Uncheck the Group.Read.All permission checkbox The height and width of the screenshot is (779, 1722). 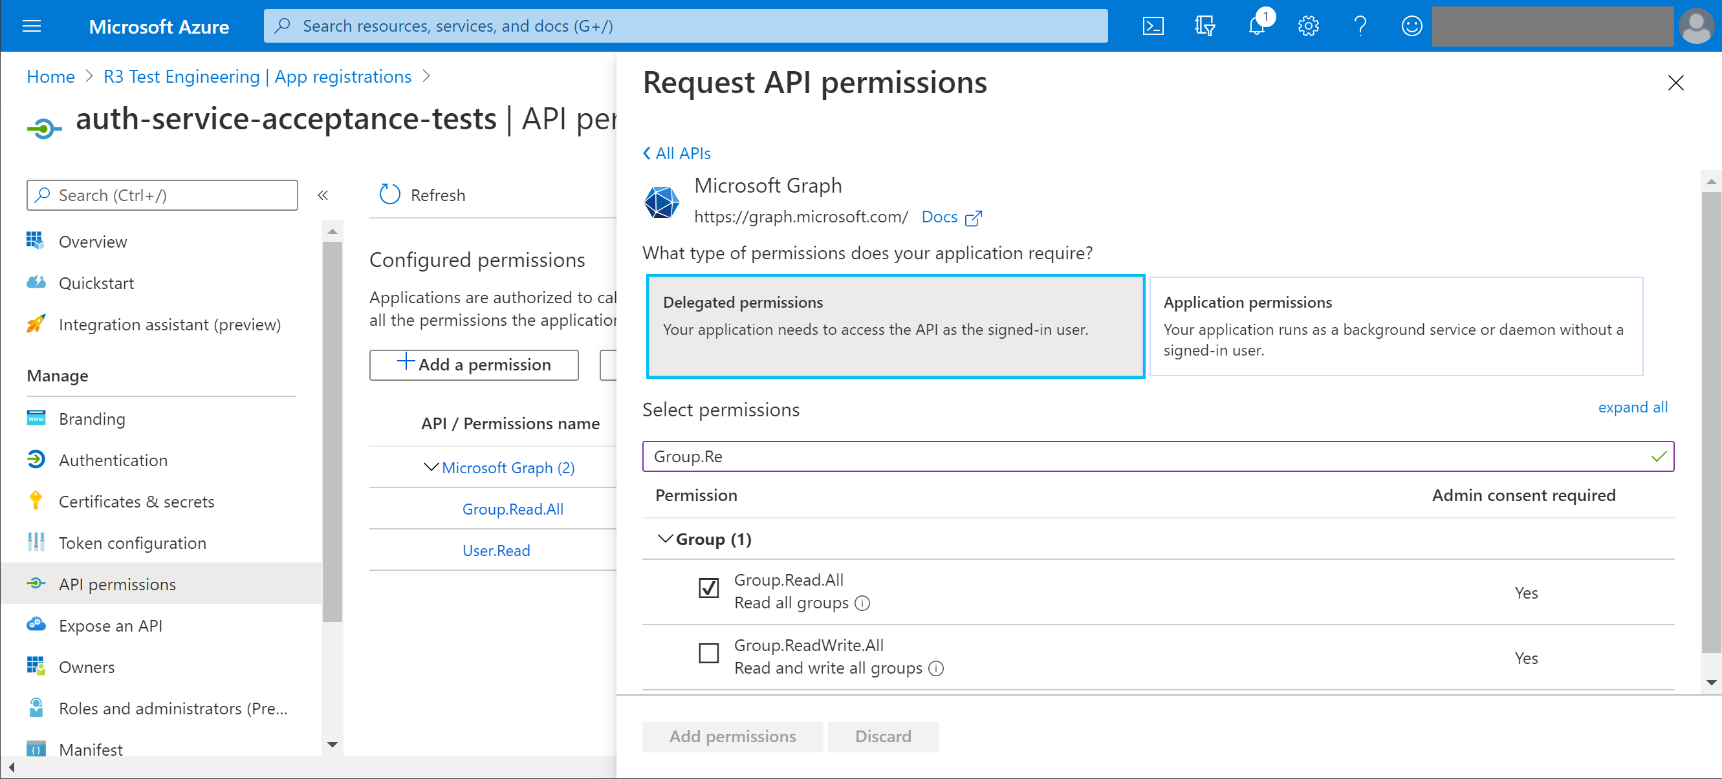(708, 588)
